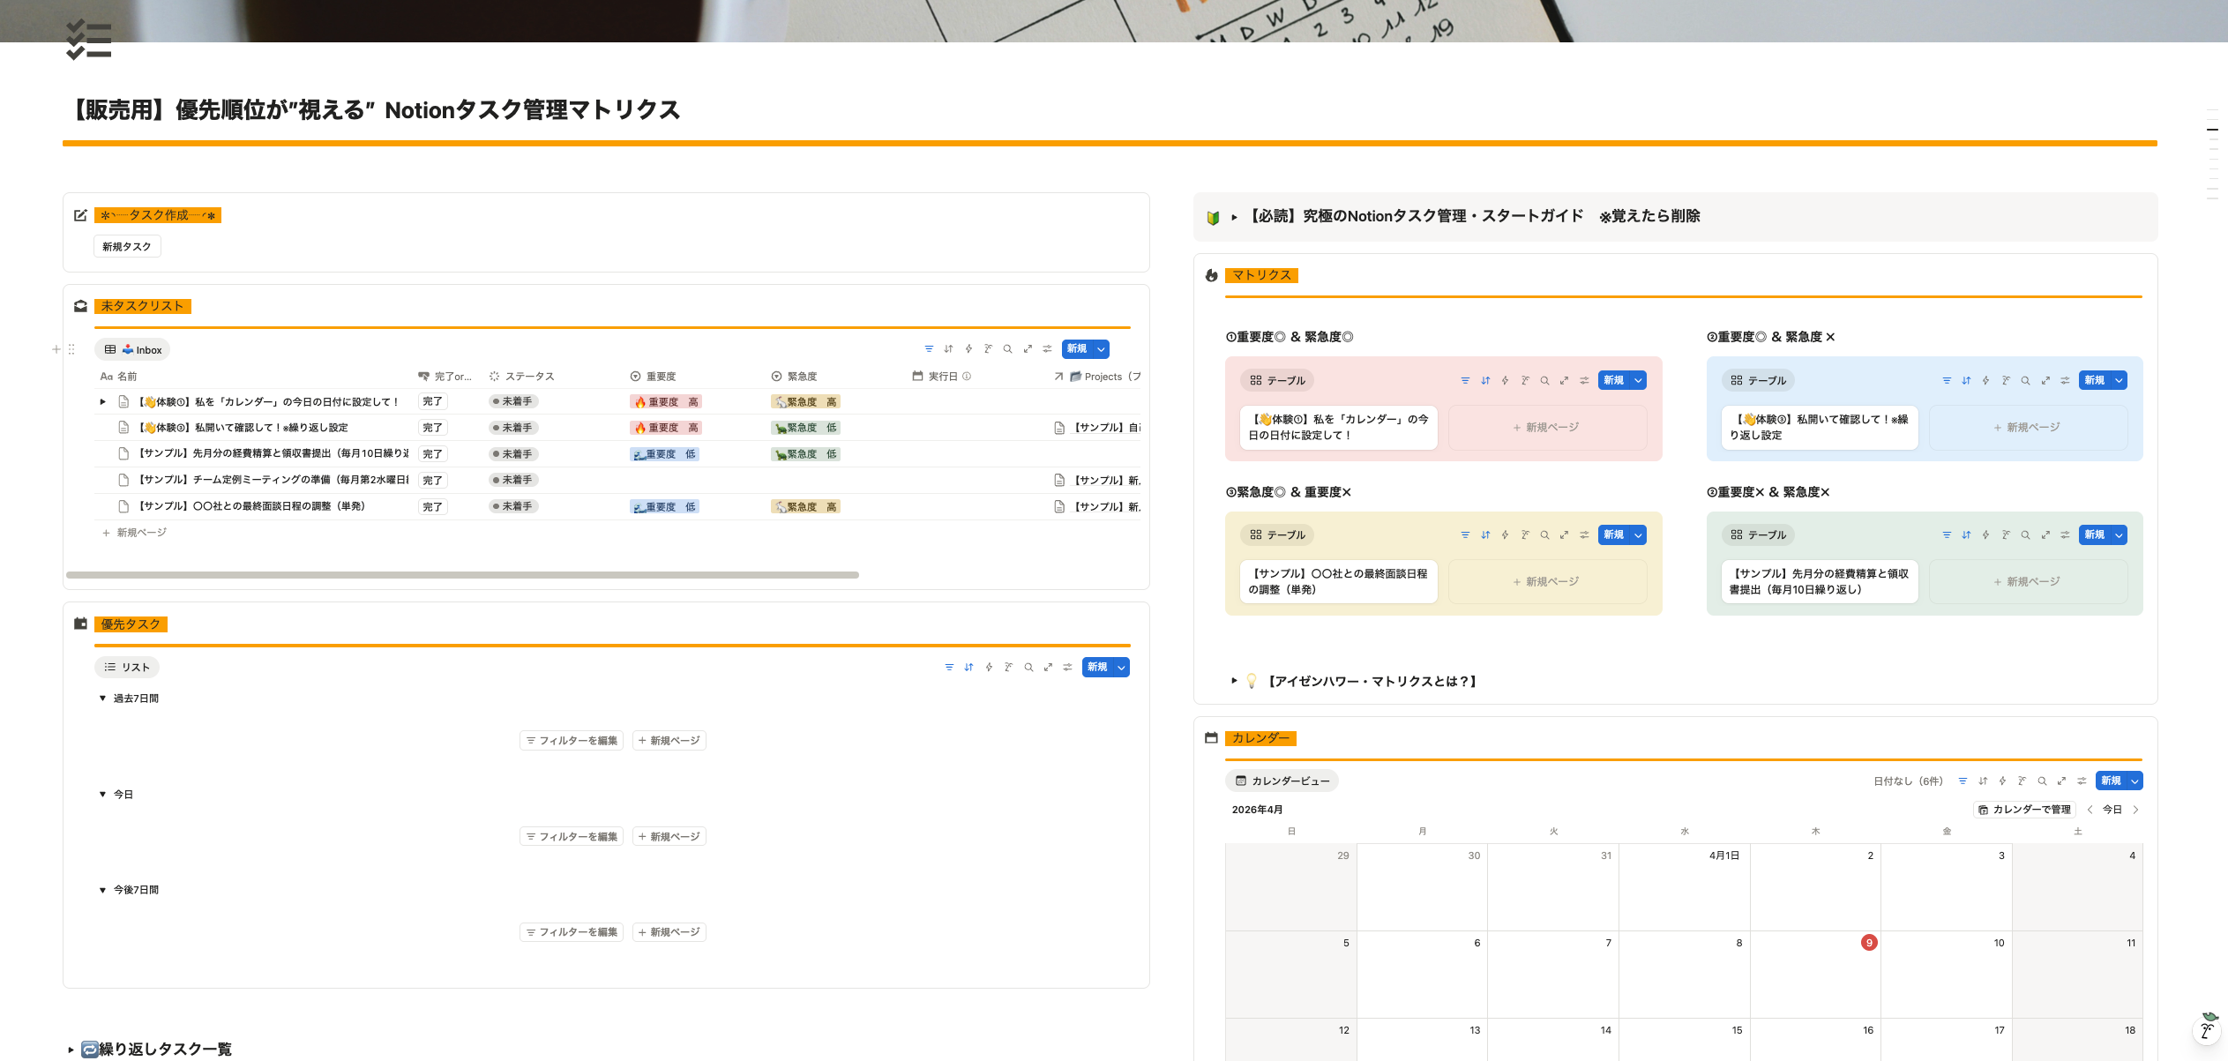Collapse the 過去7日間 group
This screenshot has height=1061, width=2228.
[102, 699]
